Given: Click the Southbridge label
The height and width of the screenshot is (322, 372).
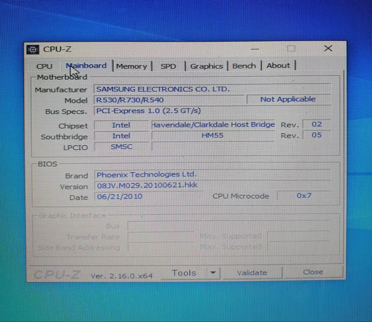Looking at the screenshot, I should pyautogui.click(x=64, y=137).
